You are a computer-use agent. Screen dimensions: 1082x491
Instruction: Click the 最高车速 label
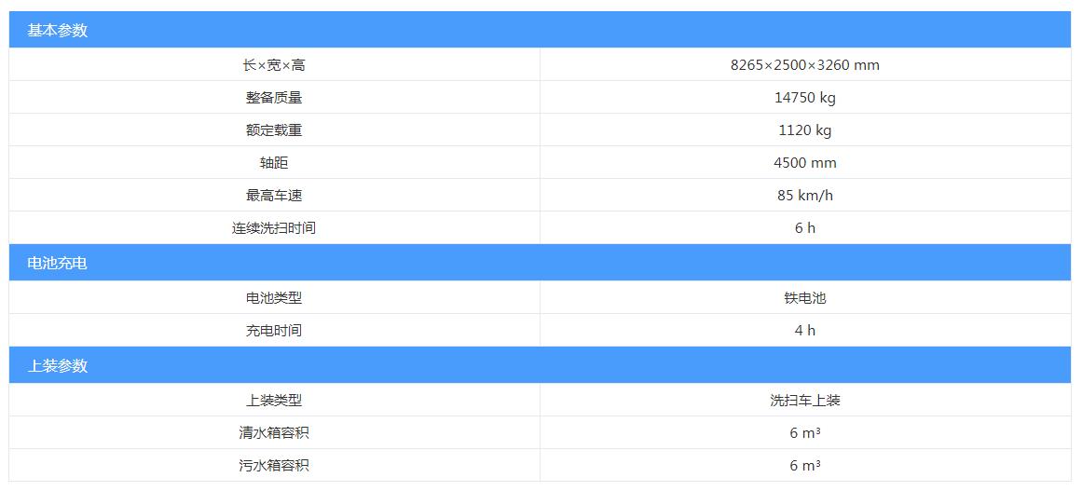(x=274, y=195)
